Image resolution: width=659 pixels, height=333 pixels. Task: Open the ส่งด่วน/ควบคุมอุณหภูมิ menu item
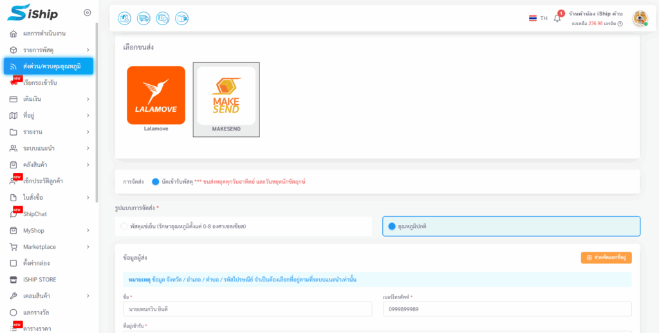(x=49, y=66)
